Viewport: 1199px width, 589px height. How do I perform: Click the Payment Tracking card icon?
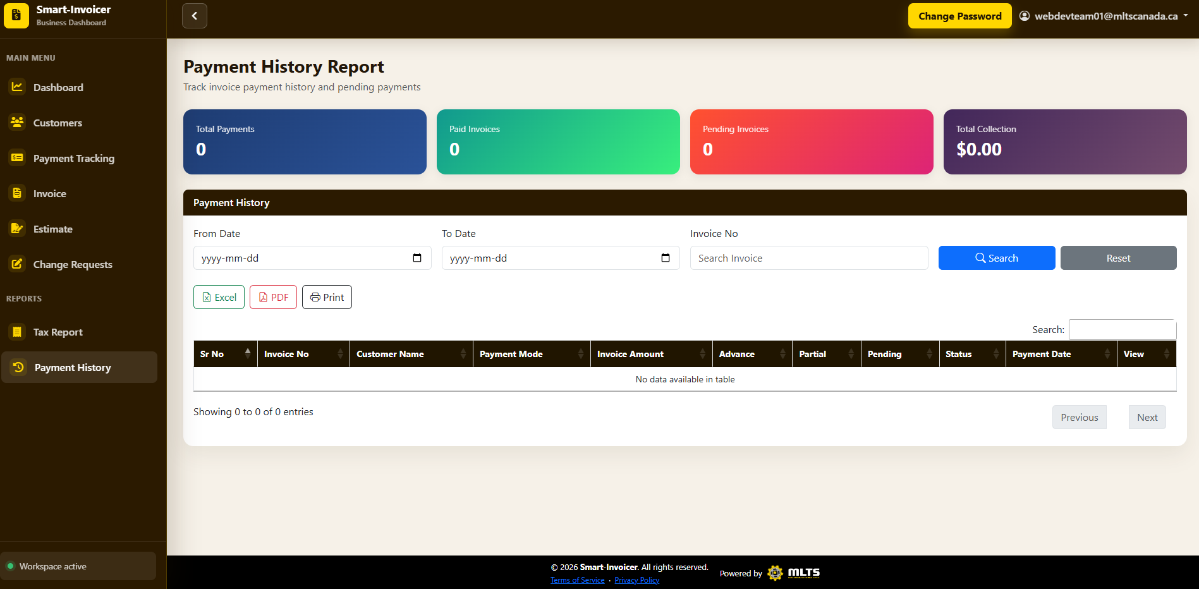coord(17,157)
